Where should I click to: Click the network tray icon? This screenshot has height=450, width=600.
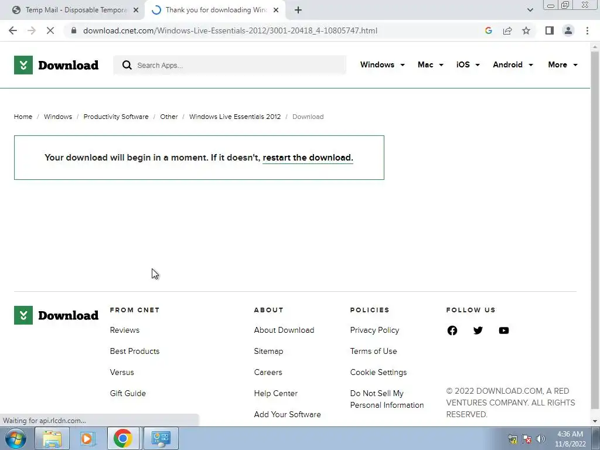pos(512,439)
